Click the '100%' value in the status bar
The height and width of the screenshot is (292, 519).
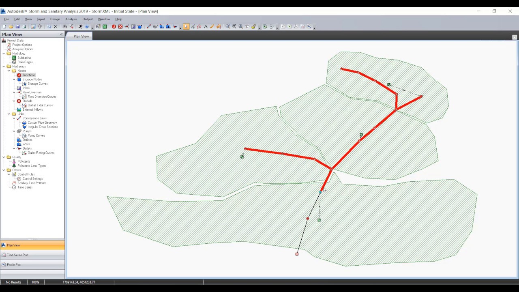point(35,282)
